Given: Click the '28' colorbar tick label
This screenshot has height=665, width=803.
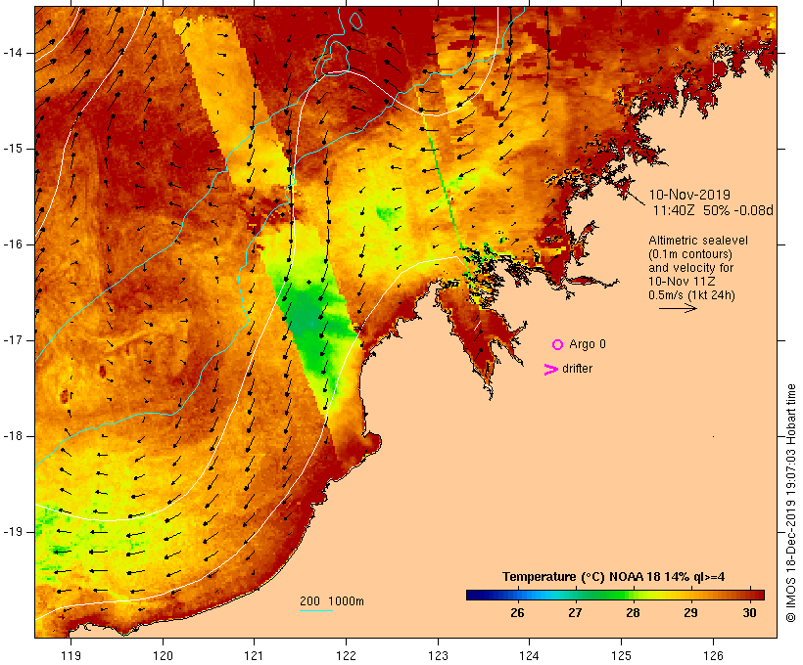Looking at the screenshot, I should pos(633,613).
